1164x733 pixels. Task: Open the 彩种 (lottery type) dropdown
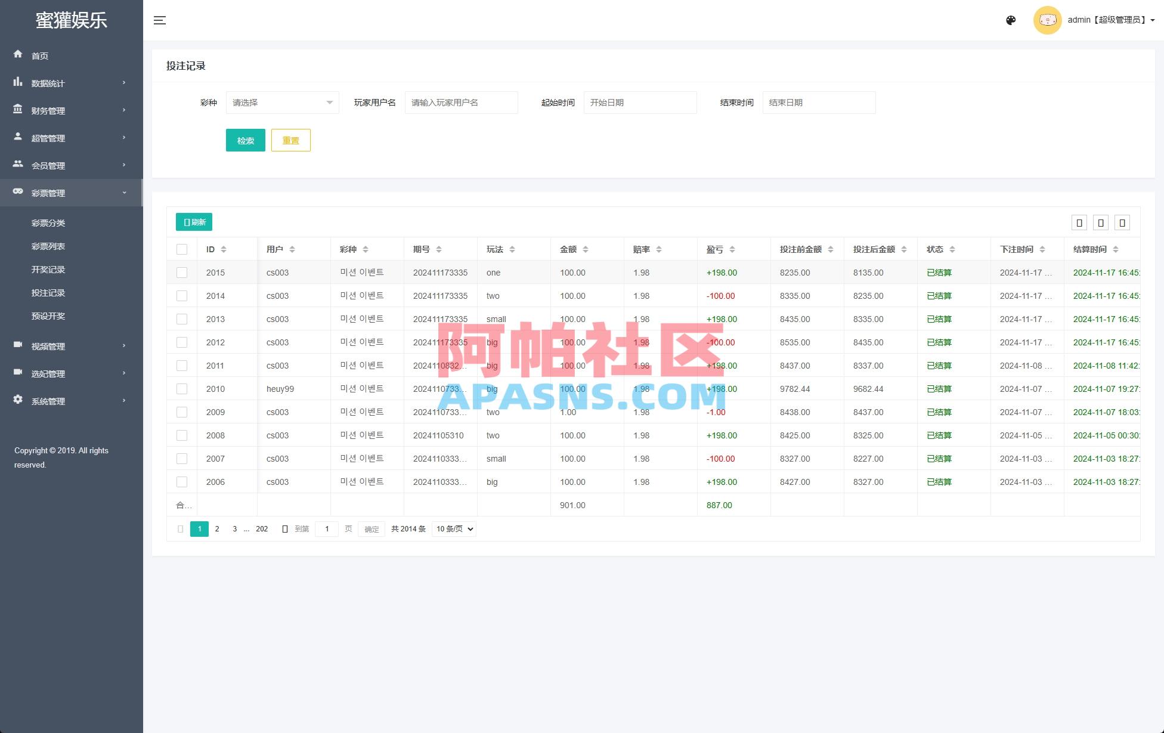click(x=282, y=102)
